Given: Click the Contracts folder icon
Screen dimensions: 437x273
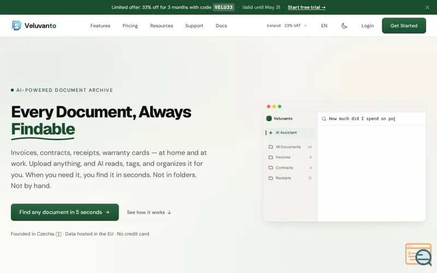Looking at the screenshot, I should 270,168.
